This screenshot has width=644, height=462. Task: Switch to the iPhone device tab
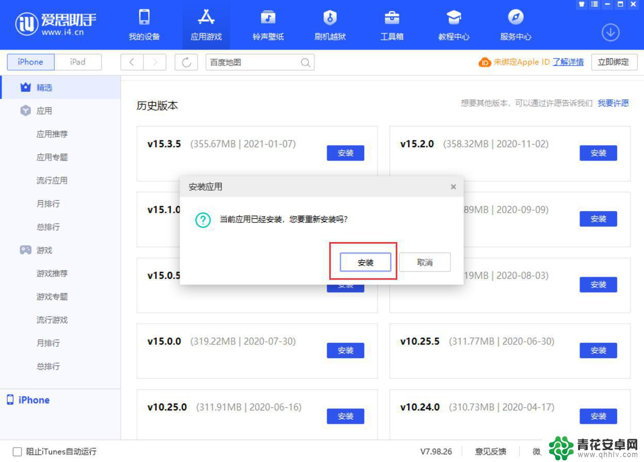click(30, 62)
